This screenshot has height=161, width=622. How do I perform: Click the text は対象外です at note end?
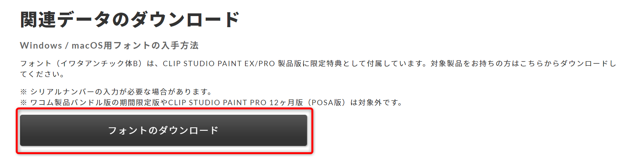(376, 102)
